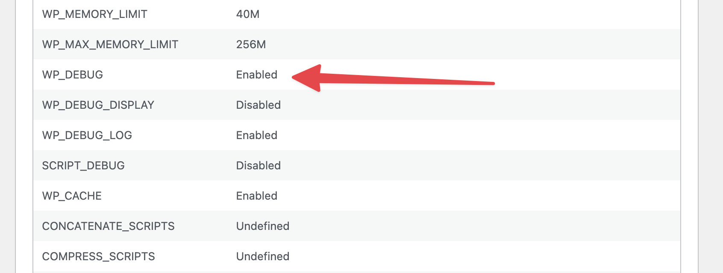Click the Undefined value for COMPRESS_SCRIPTS

point(263,257)
